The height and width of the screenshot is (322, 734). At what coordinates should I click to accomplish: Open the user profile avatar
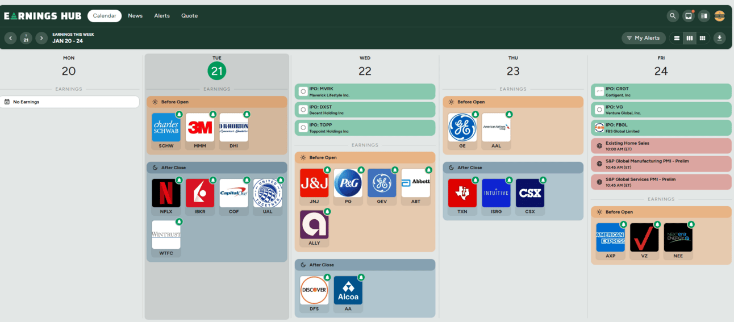click(719, 16)
